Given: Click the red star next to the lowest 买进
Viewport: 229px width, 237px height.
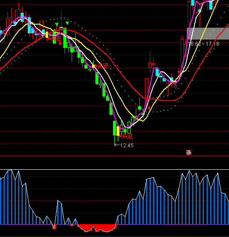Looking at the screenshot, I should [x=120, y=136].
